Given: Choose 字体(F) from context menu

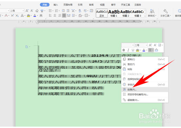Looking at the screenshot, I should point(145,85).
